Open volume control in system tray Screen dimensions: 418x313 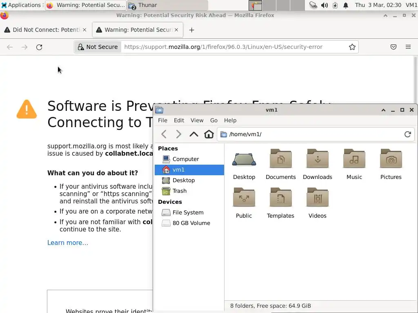coord(324,5)
